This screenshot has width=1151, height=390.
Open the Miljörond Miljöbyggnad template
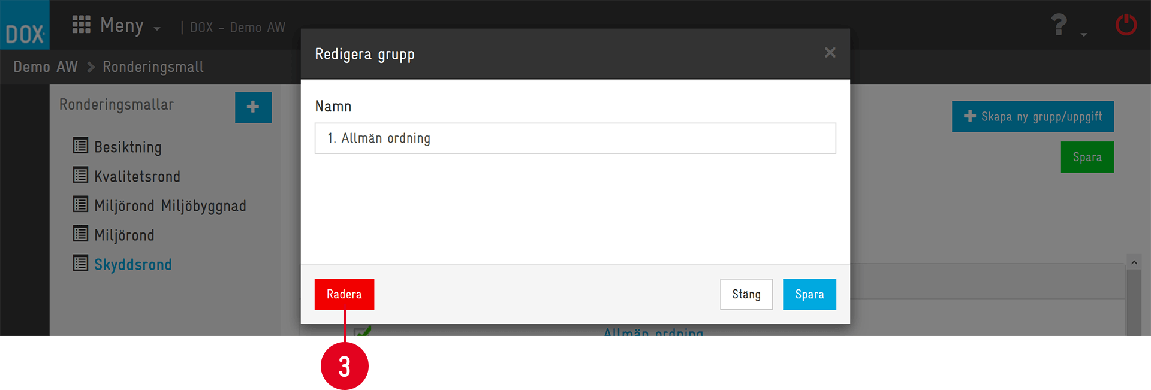(170, 205)
